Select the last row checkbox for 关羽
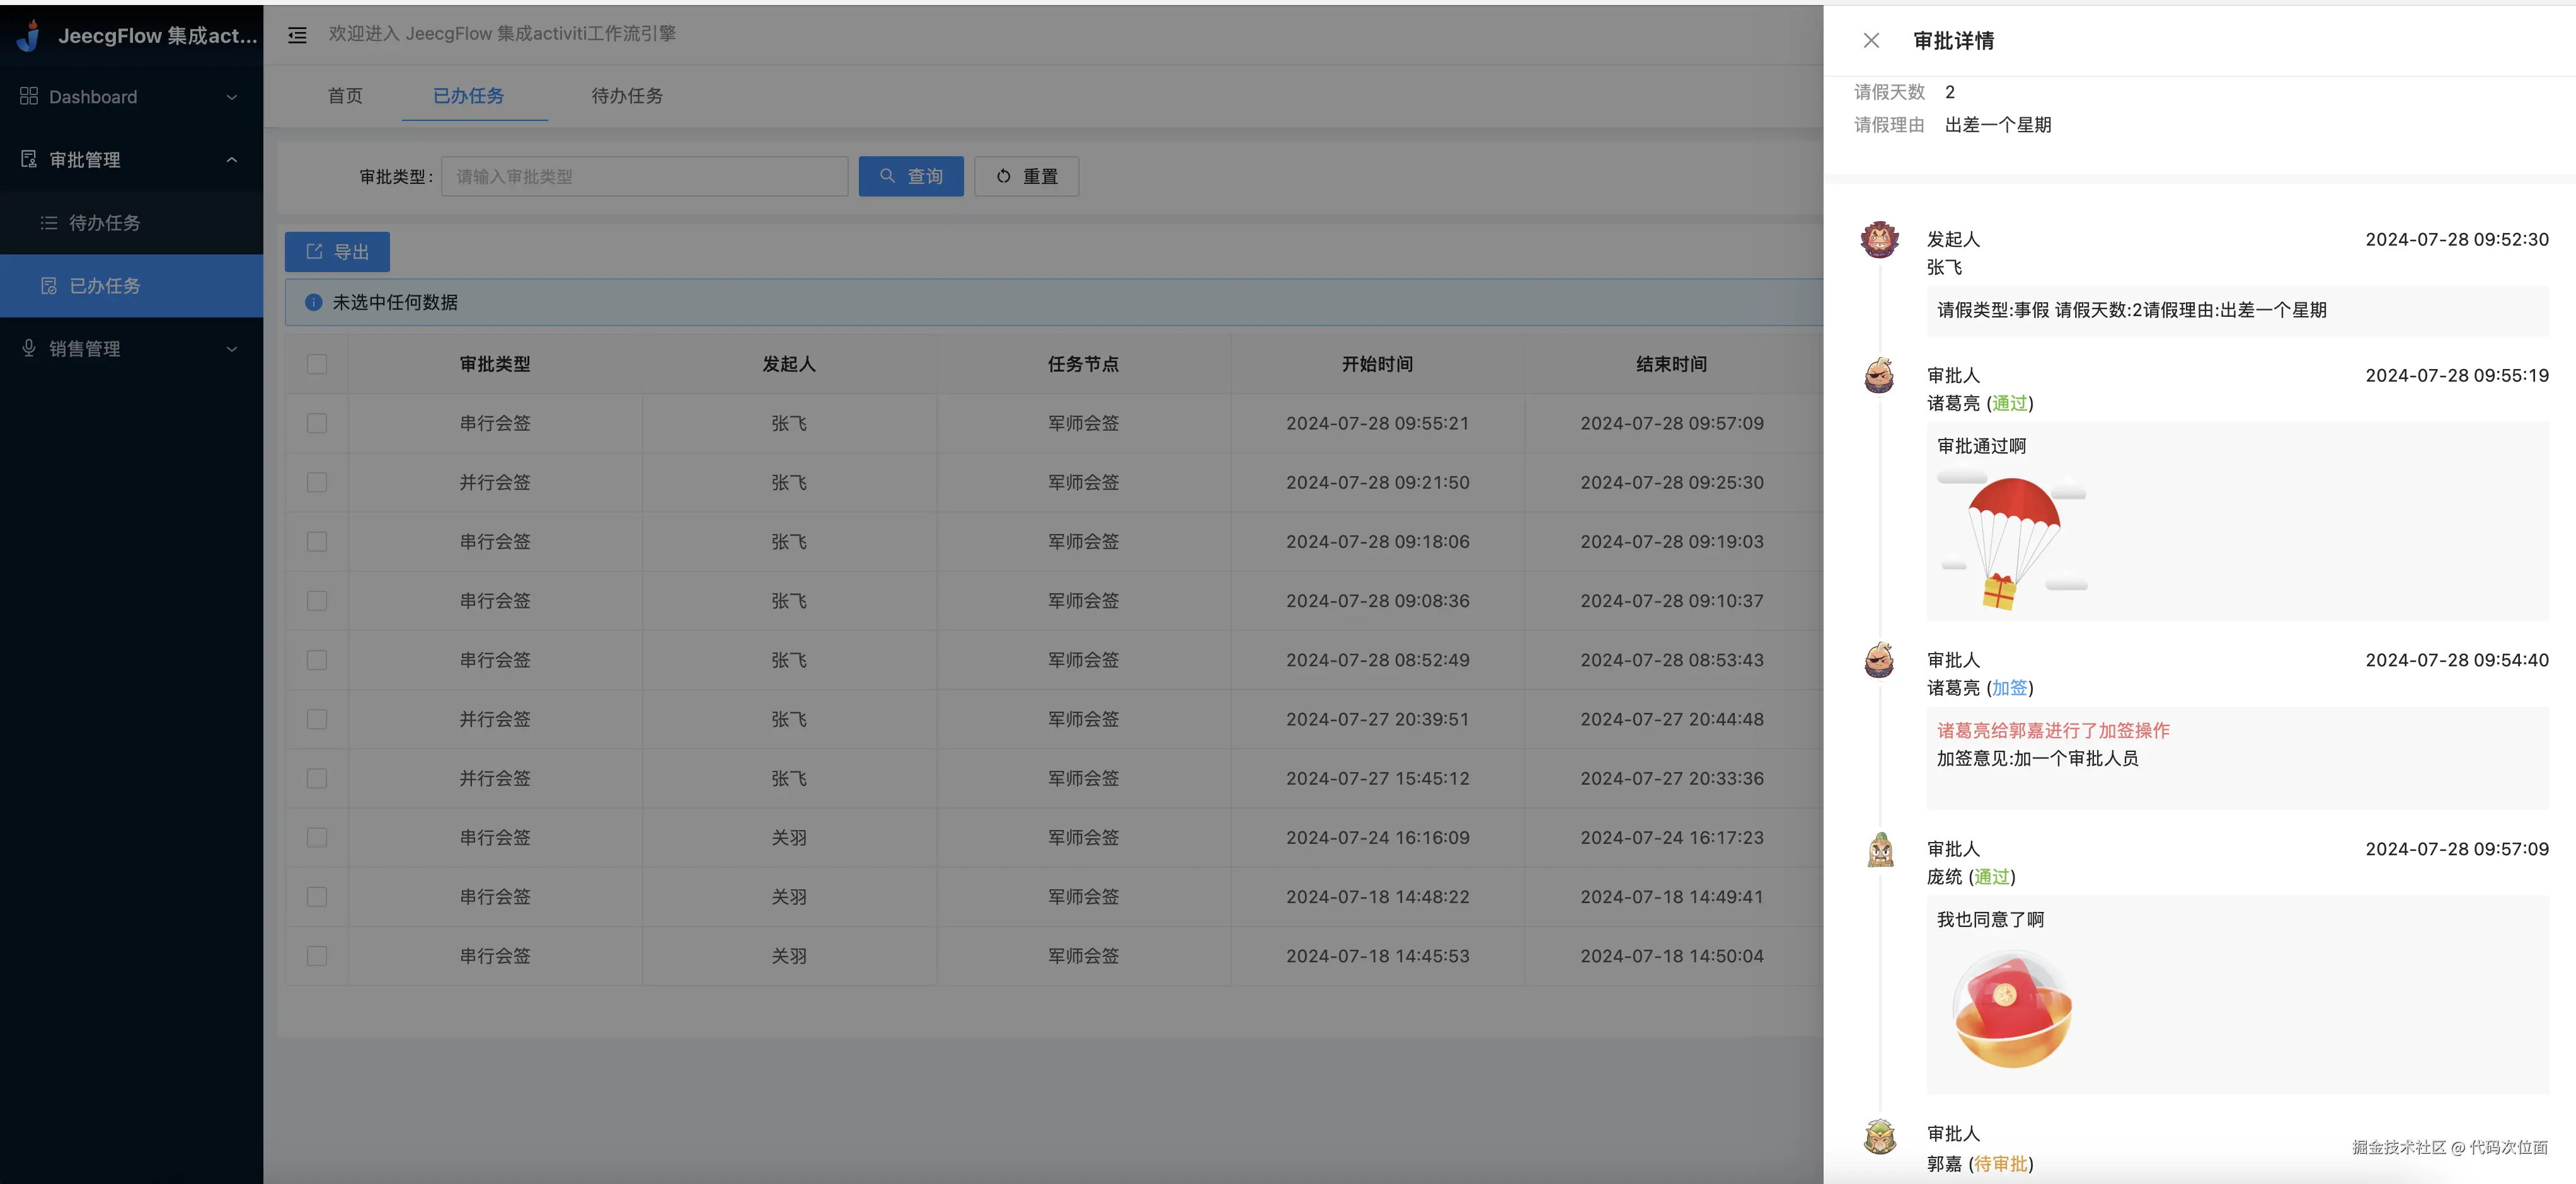The image size is (2576, 1184). (317, 956)
